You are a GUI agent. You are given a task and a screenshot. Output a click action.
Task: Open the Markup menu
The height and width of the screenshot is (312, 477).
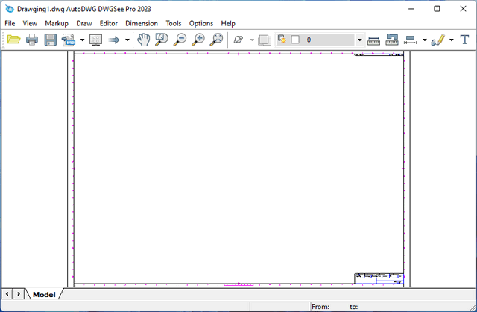57,23
